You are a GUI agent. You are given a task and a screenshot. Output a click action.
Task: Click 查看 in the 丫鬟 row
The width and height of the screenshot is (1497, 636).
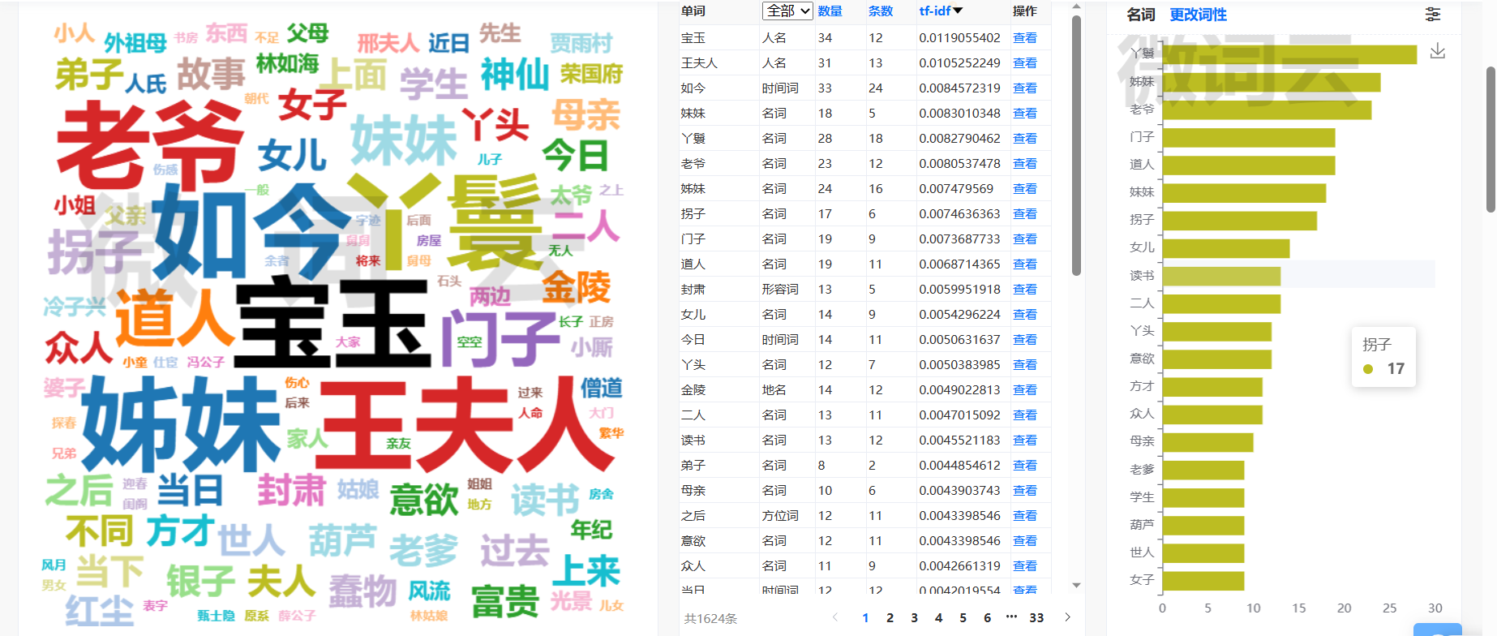coord(1025,138)
